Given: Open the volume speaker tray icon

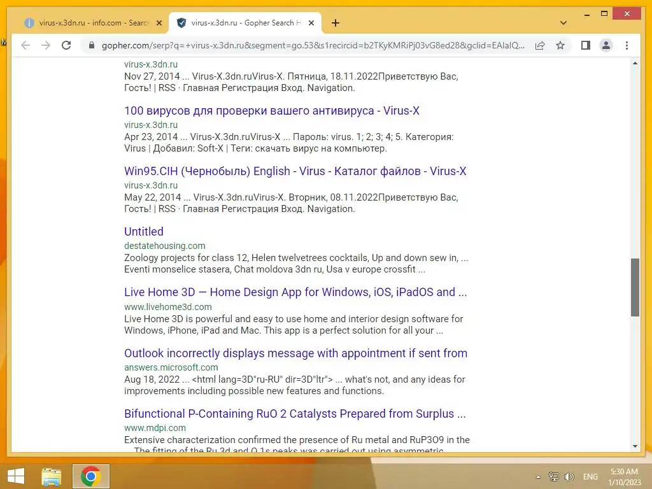Looking at the screenshot, I should pos(569,477).
